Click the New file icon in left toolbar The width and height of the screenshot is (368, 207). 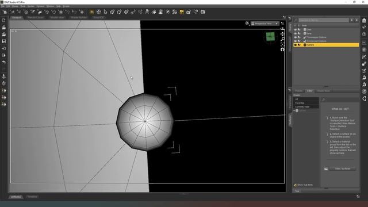coord(4,21)
